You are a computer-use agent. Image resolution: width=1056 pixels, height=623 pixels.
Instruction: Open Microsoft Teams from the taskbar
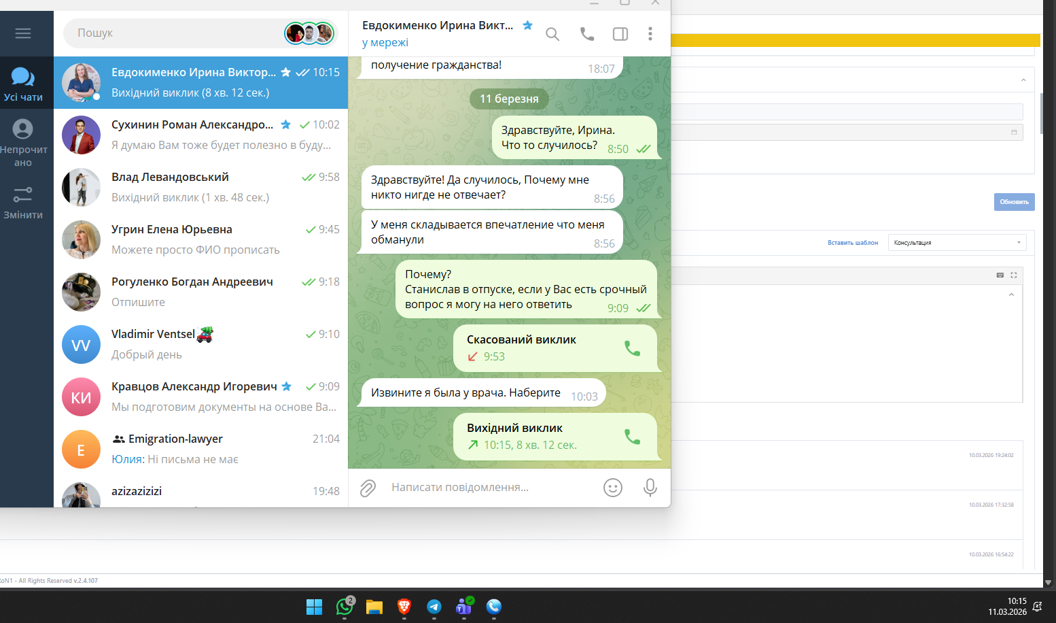(x=464, y=607)
